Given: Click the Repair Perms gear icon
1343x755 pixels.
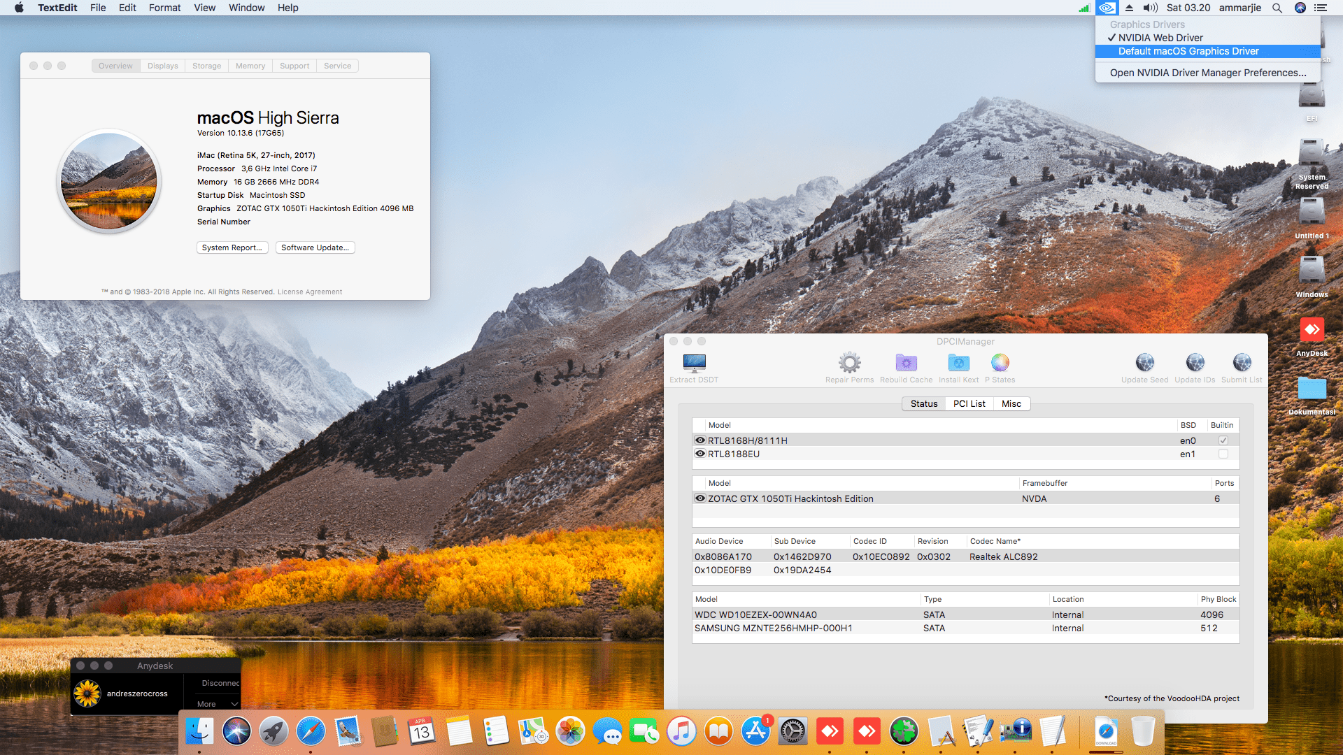Looking at the screenshot, I should pyautogui.click(x=849, y=363).
